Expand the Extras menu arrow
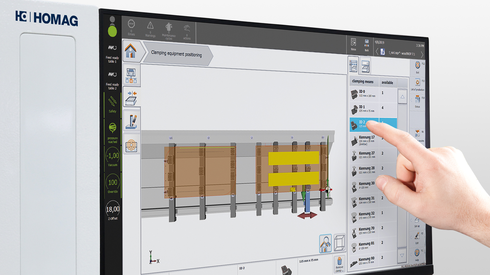This screenshot has width=490, height=275. tap(412, 100)
